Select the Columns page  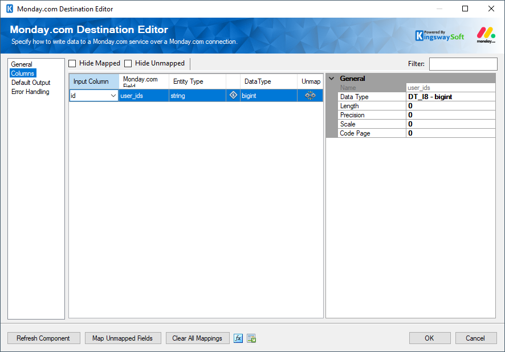(23, 73)
